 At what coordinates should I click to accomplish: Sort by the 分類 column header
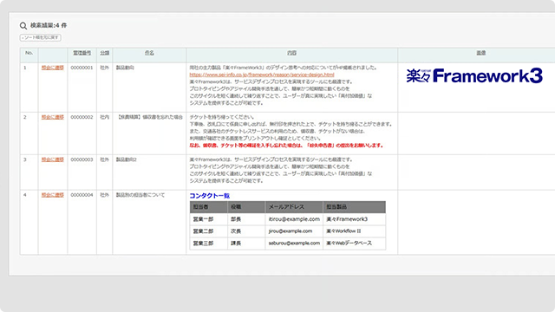(104, 53)
